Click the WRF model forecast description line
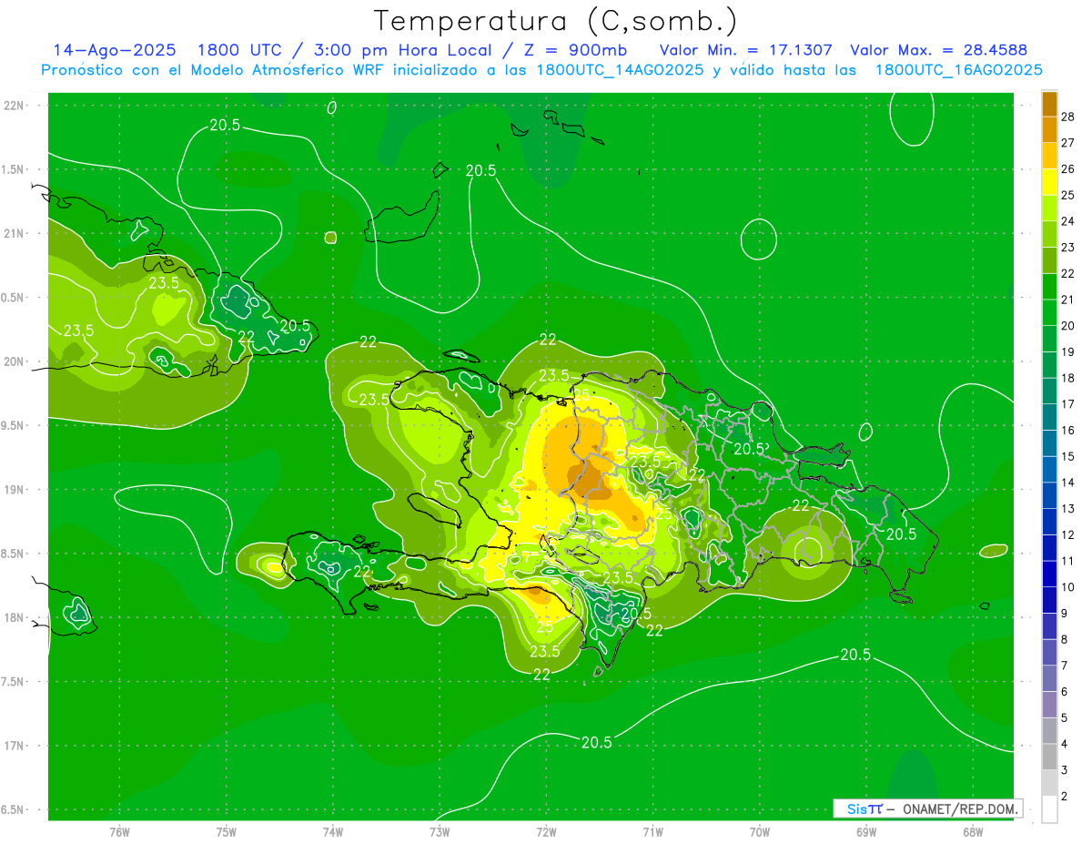 tap(541, 70)
